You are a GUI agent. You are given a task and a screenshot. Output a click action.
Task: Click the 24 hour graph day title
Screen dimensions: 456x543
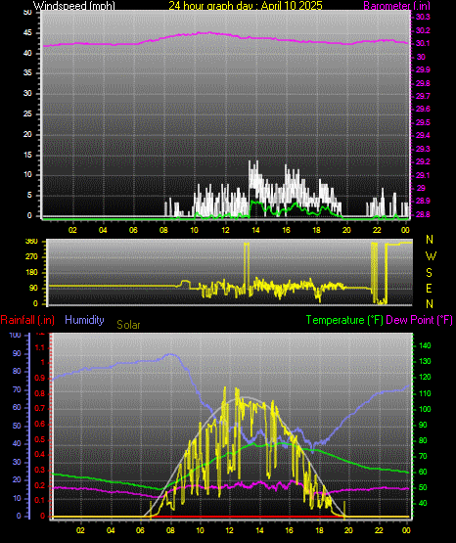coord(246,6)
